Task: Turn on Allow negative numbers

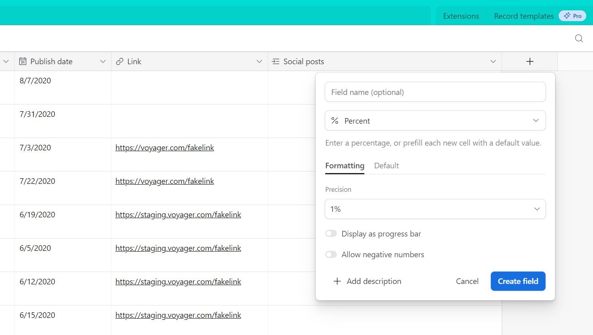Action: pyautogui.click(x=331, y=254)
